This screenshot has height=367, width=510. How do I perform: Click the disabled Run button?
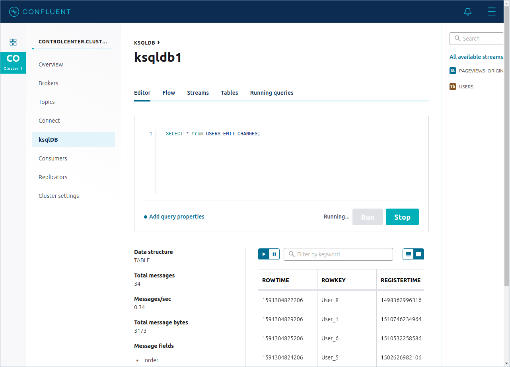[x=368, y=217]
